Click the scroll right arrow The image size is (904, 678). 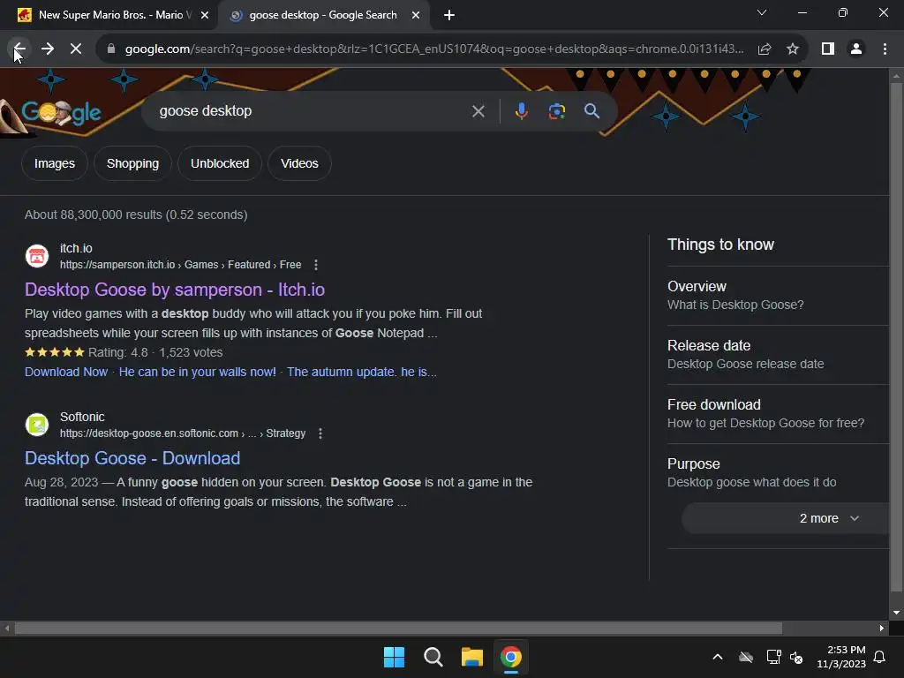click(882, 629)
